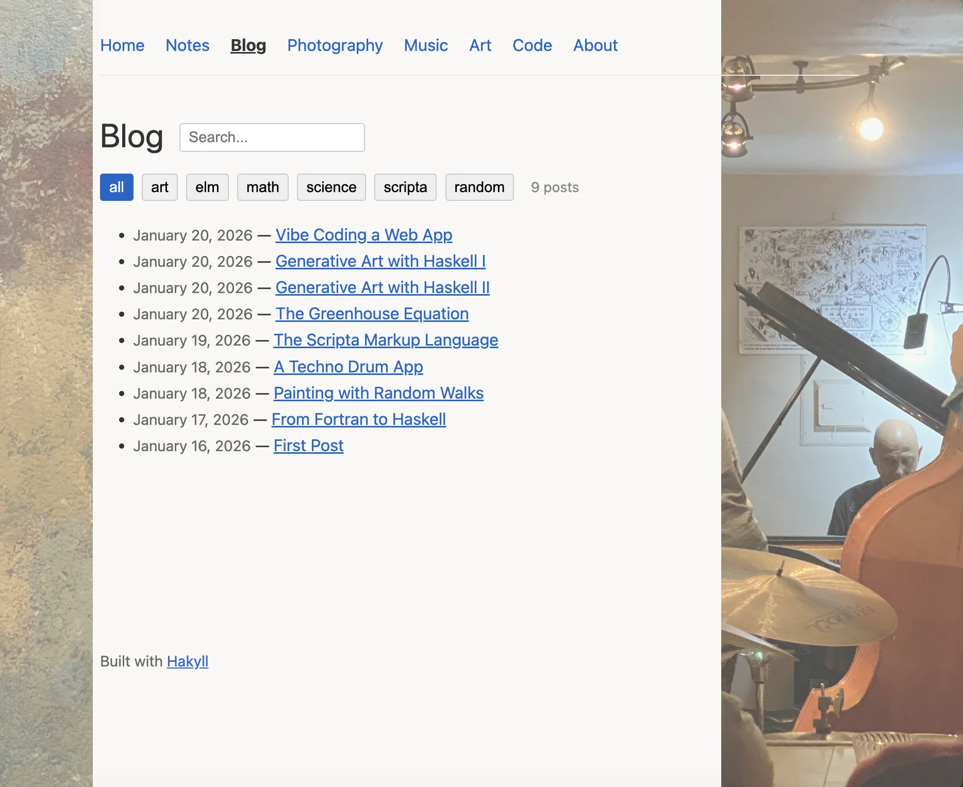Follow the Hakyll link in the footer
963x787 pixels.
(188, 661)
